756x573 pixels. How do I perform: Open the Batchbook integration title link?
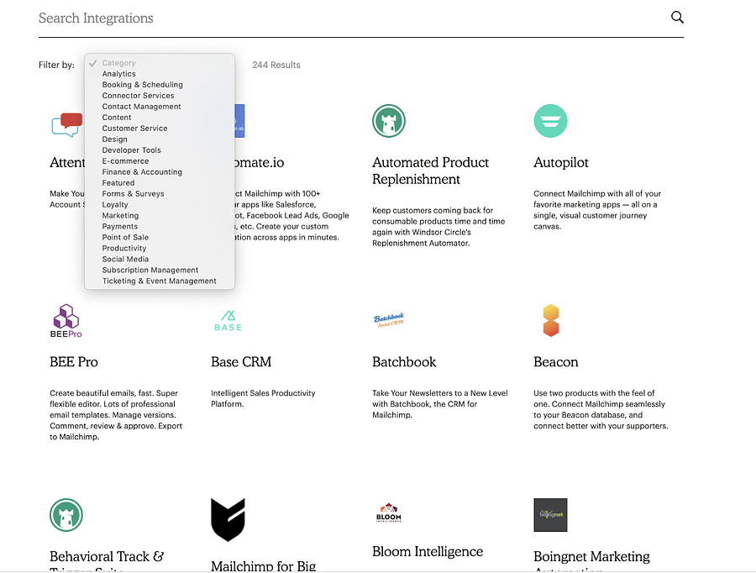coord(404,362)
